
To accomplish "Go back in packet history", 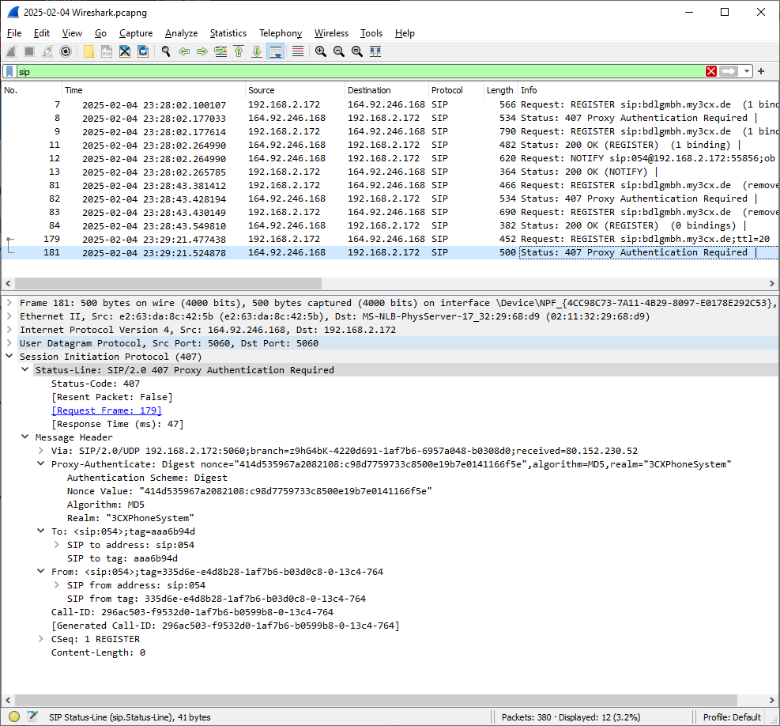I will tap(184, 51).
